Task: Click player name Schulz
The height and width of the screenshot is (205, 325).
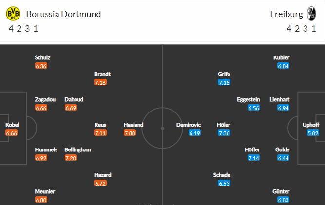Action: point(42,57)
